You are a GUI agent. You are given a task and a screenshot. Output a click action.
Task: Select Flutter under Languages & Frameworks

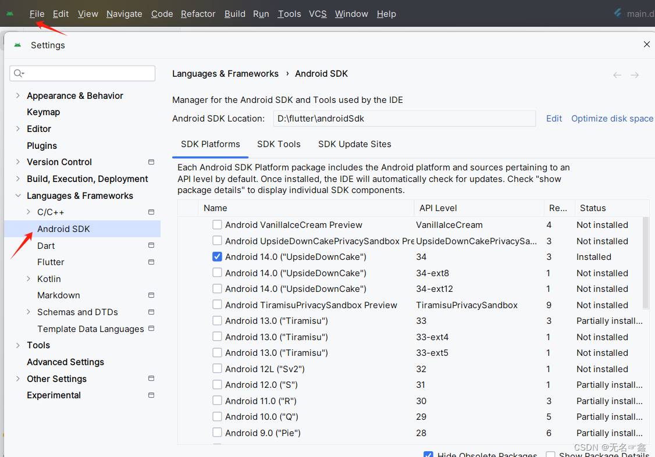(51, 262)
